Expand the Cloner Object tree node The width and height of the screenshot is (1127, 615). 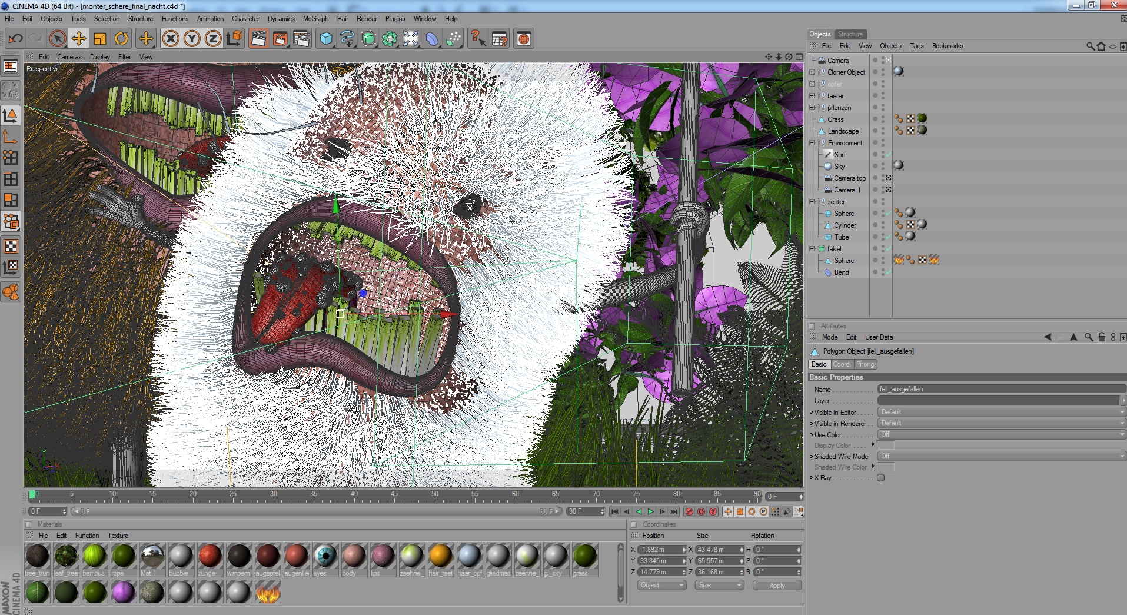(812, 72)
